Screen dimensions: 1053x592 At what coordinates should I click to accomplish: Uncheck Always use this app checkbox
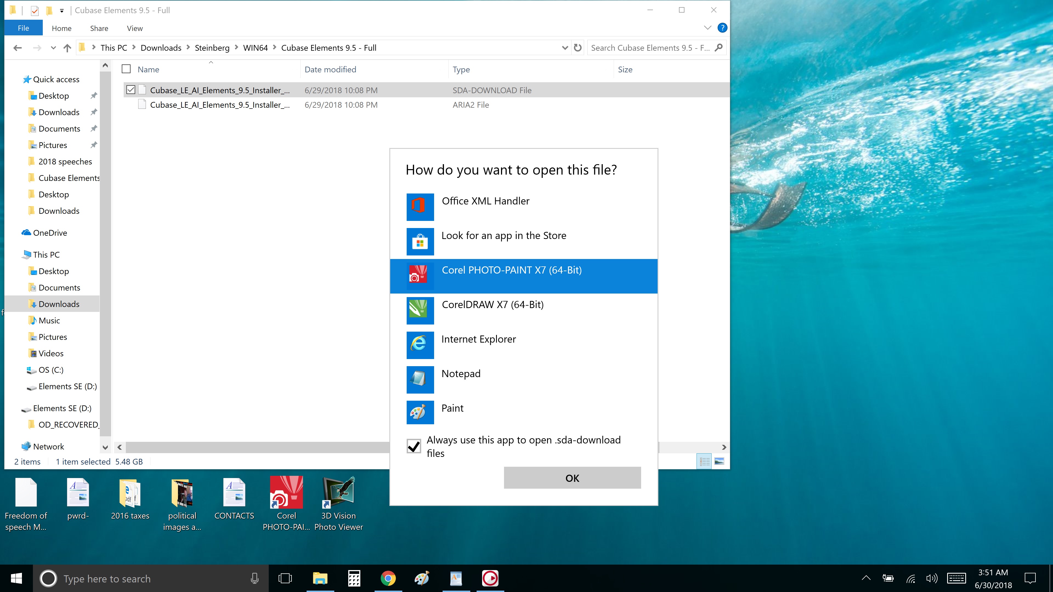click(x=414, y=446)
